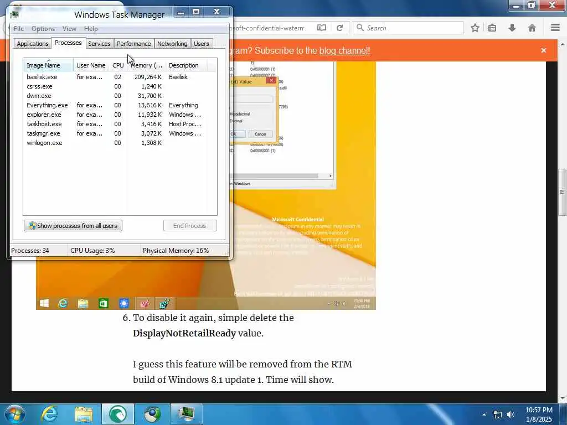This screenshot has height=425, width=567.
Task: Switch to the Services tab
Action: (99, 44)
